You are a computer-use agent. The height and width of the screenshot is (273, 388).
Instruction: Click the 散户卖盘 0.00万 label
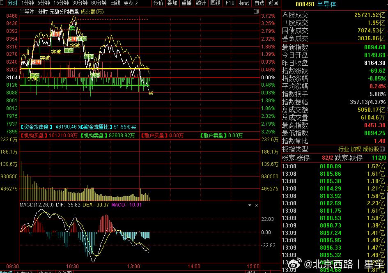coord(221,135)
